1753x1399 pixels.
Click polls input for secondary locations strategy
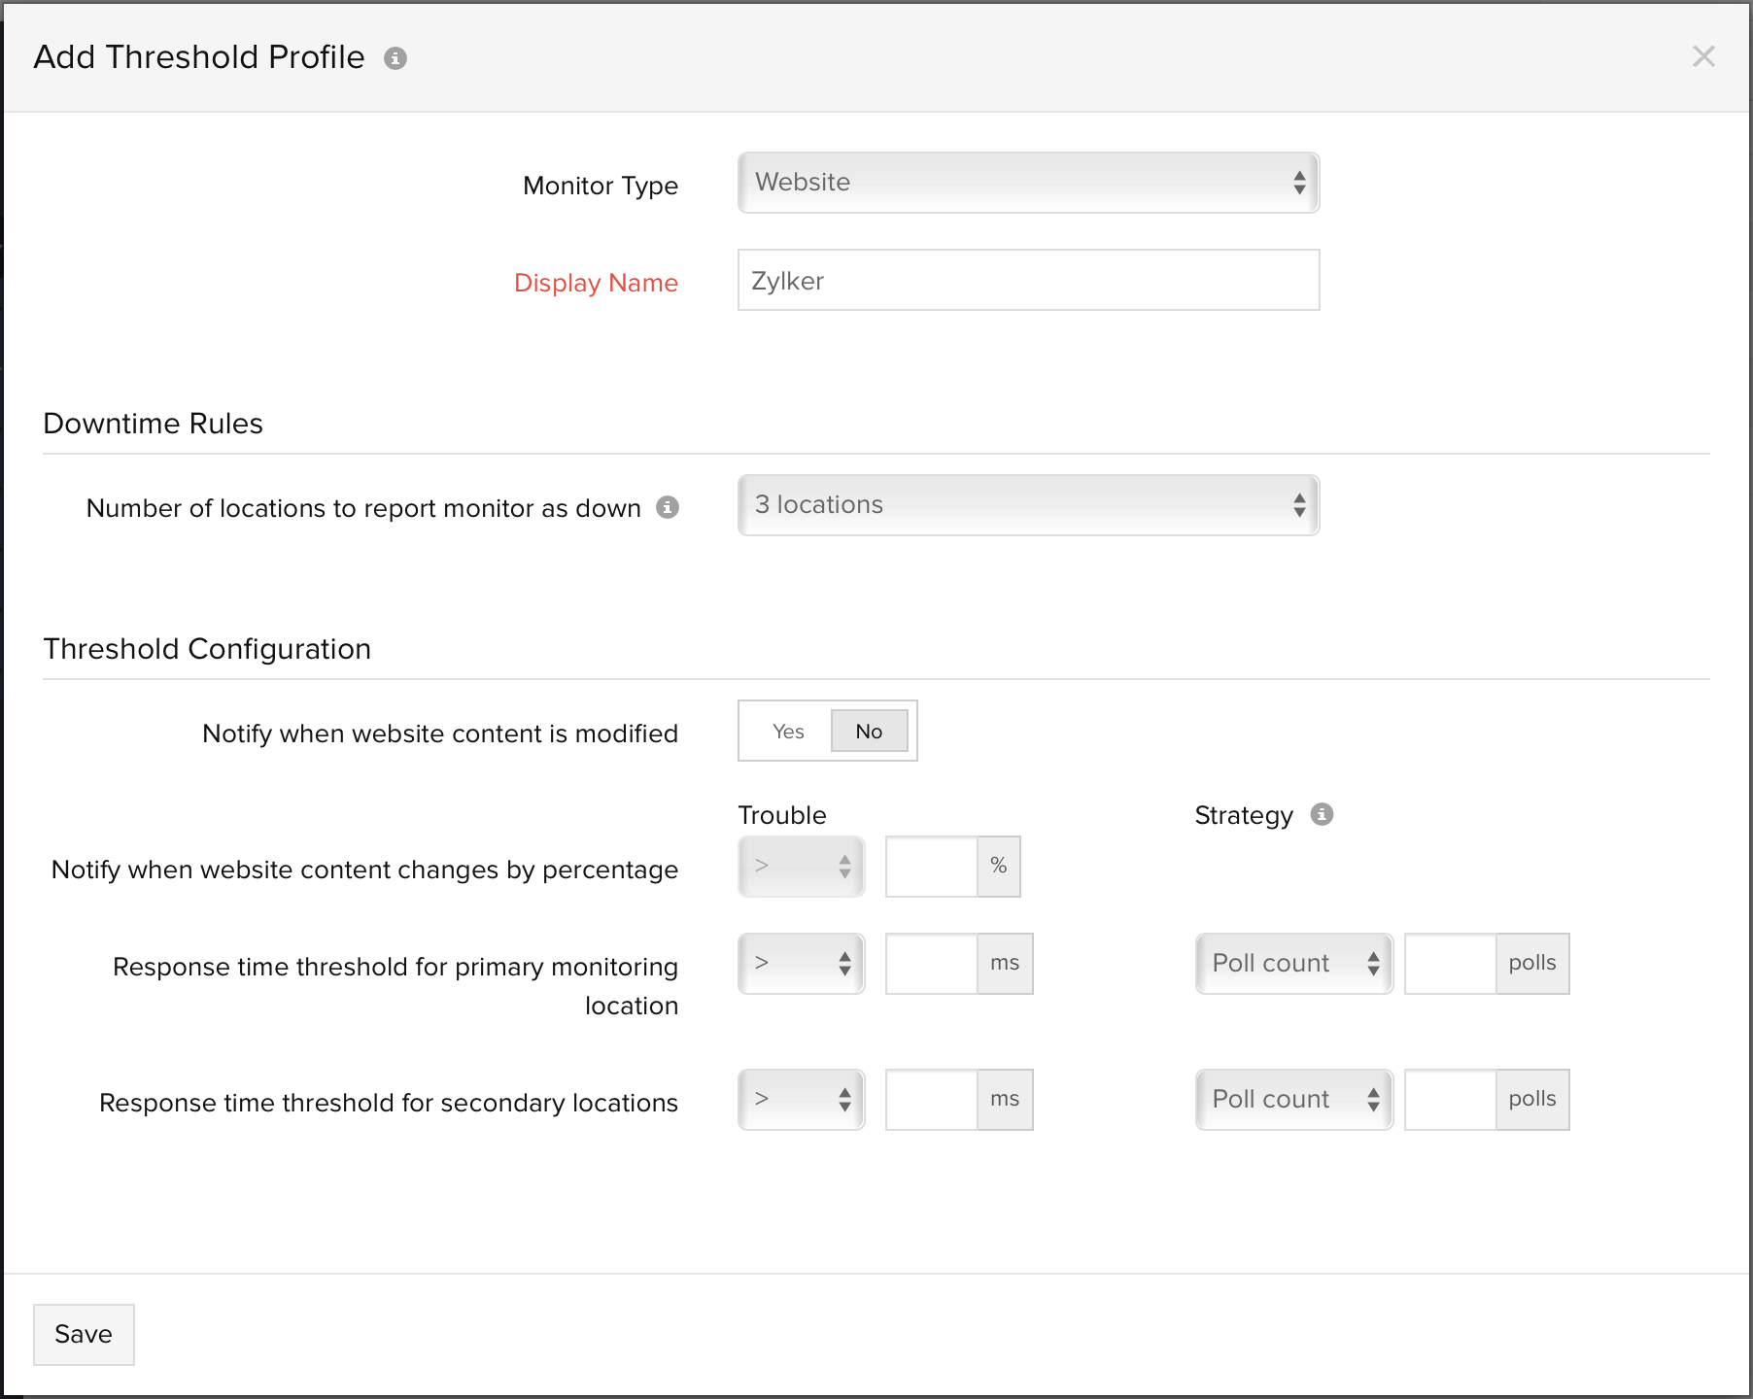pos(1450,1100)
